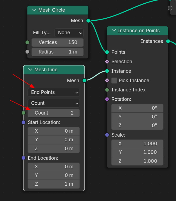Click Scale Y 1.000 field

(137, 152)
